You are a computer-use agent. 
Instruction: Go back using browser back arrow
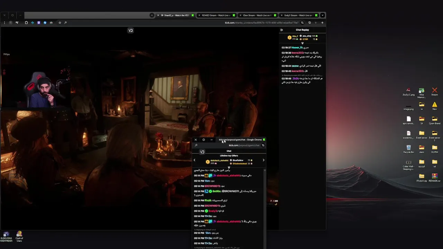pyautogui.click(x=316, y=22)
